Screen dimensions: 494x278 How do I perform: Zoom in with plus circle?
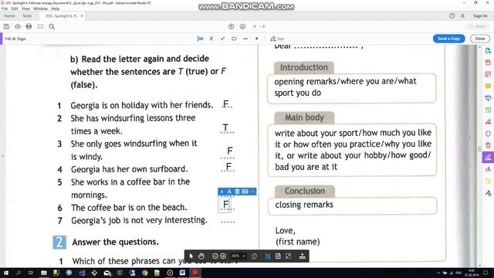(x=223, y=256)
